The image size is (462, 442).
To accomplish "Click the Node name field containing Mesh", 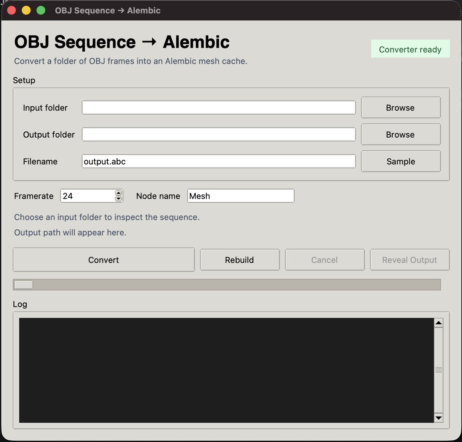I will coord(241,196).
